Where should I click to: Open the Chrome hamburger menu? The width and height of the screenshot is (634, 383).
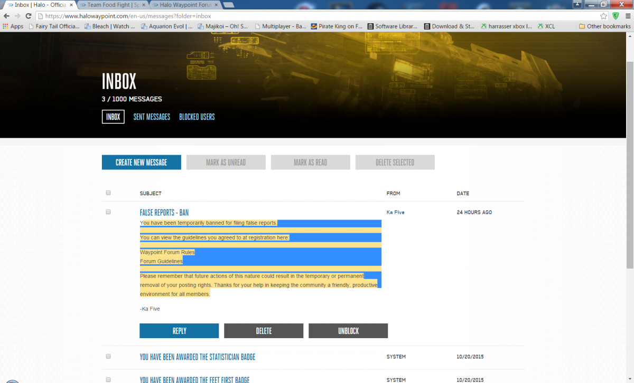pyautogui.click(x=627, y=16)
